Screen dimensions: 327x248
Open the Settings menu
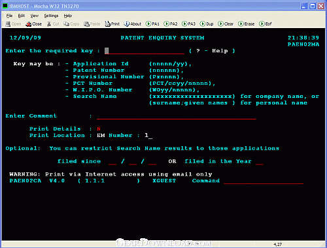click(51, 16)
